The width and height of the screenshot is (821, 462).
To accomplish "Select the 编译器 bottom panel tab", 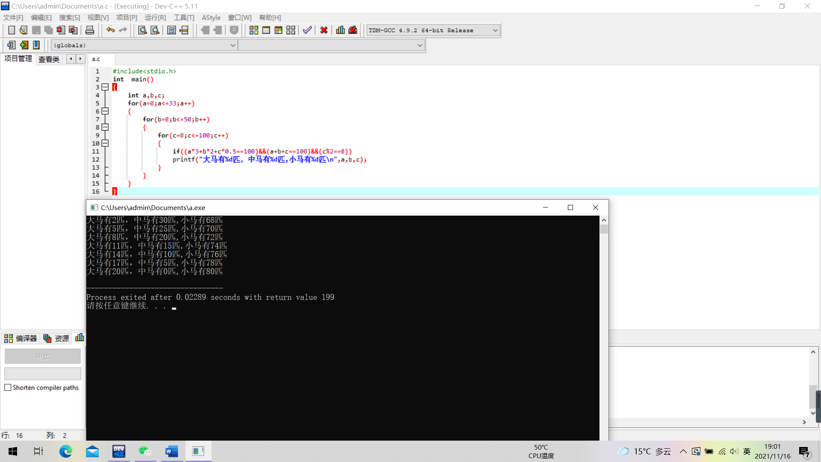I will point(21,338).
